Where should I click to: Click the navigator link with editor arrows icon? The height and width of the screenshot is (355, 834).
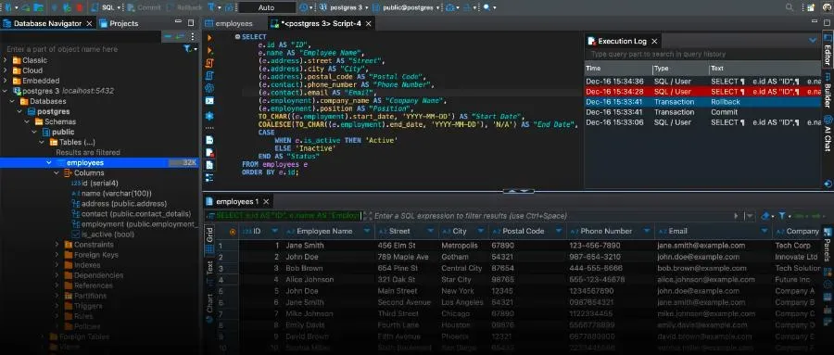pyautogui.click(x=180, y=36)
